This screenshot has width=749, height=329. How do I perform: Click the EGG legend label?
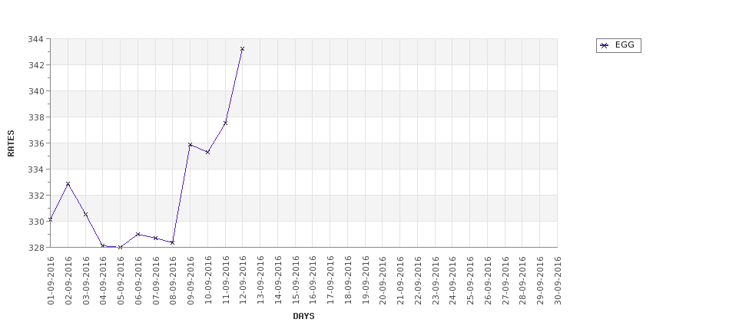pyautogui.click(x=625, y=44)
